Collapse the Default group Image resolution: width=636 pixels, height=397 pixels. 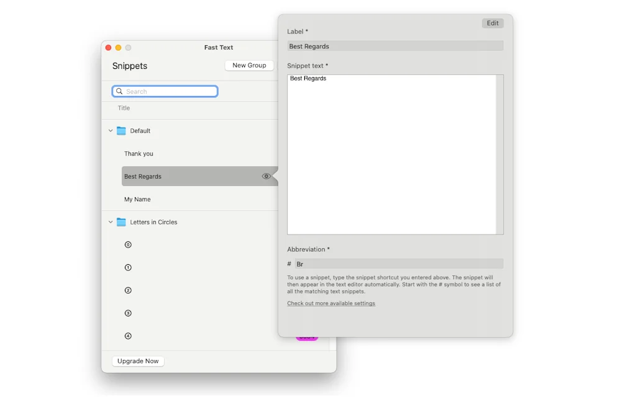click(x=110, y=131)
